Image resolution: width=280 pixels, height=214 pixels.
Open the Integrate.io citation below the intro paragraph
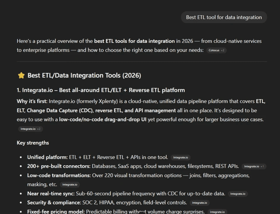(28, 129)
